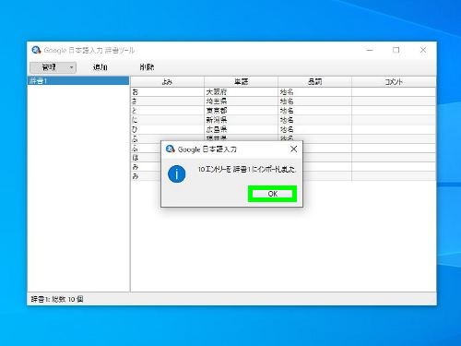Click the empty comment cell of 大阪府 row
Viewport: 461px width, 346px height.
(x=394, y=92)
